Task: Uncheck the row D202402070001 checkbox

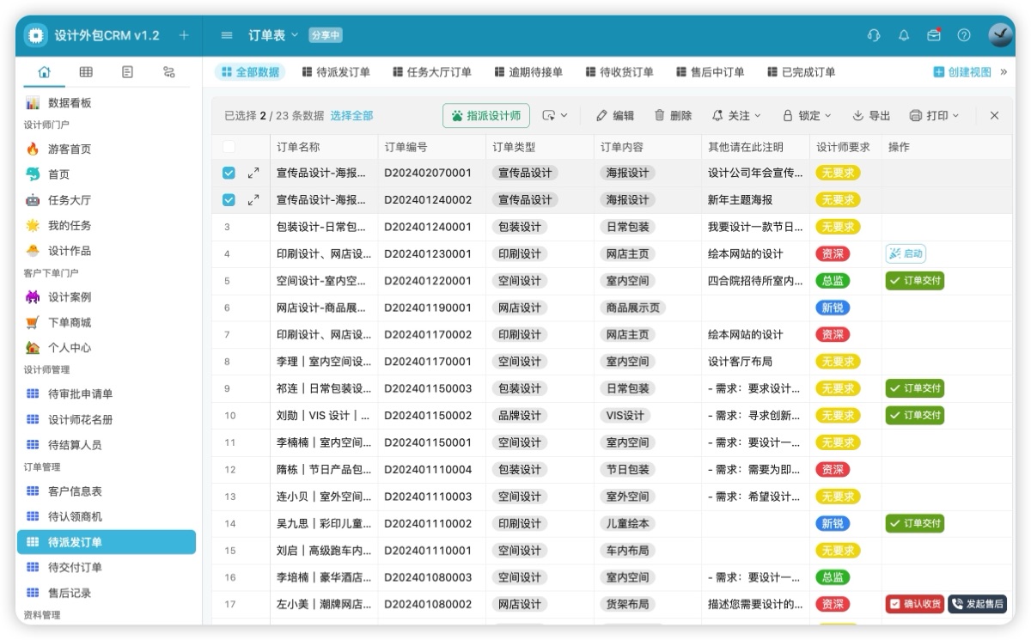Action: [x=229, y=173]
